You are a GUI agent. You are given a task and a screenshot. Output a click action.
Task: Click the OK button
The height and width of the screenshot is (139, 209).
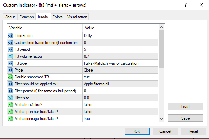pyautogui.click(x=137, y=131)
